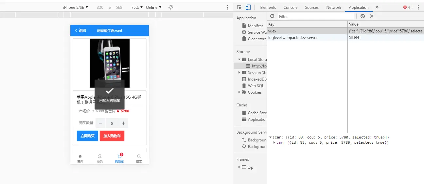The height and width of the screenshot is (184, 424).
Task: Toggle the device toolbar icon
Action: (x=248, y=7)
